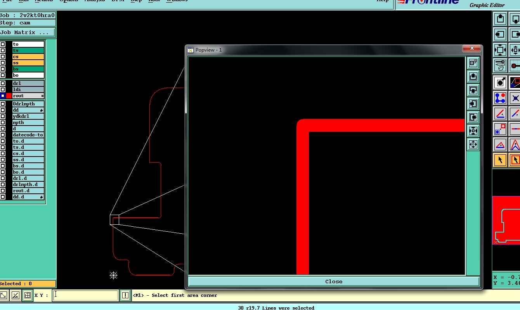This screenshot has height=310, width=520.
Task: Select layer name datecode-to
Action: [x=28, y=135]
